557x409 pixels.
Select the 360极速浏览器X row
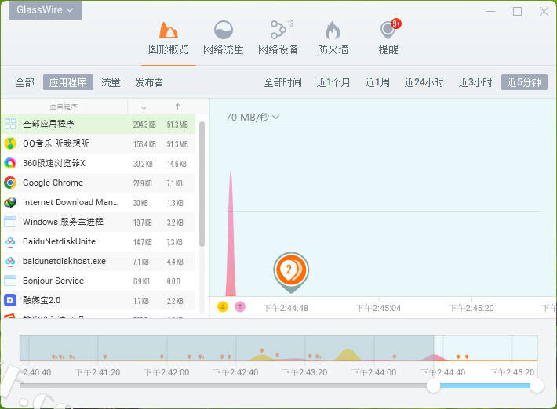(x=98, y=163)
